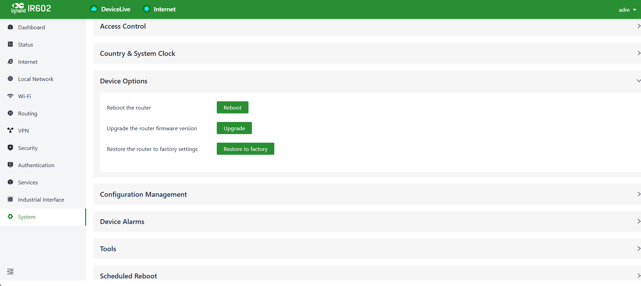The image size is (641, 286).
Task: Go to the VPN page label
Action: pos(23,131)
